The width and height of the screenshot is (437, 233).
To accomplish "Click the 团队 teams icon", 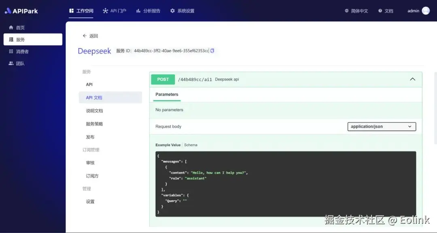I will click(x=11, y=63).
